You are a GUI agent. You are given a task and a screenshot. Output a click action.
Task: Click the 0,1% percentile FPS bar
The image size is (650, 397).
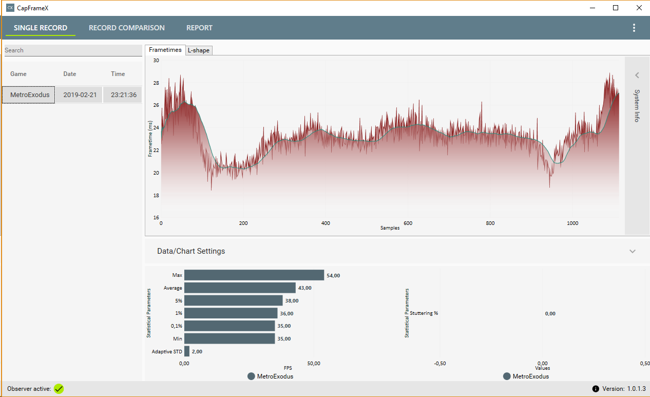pos(230,326)
